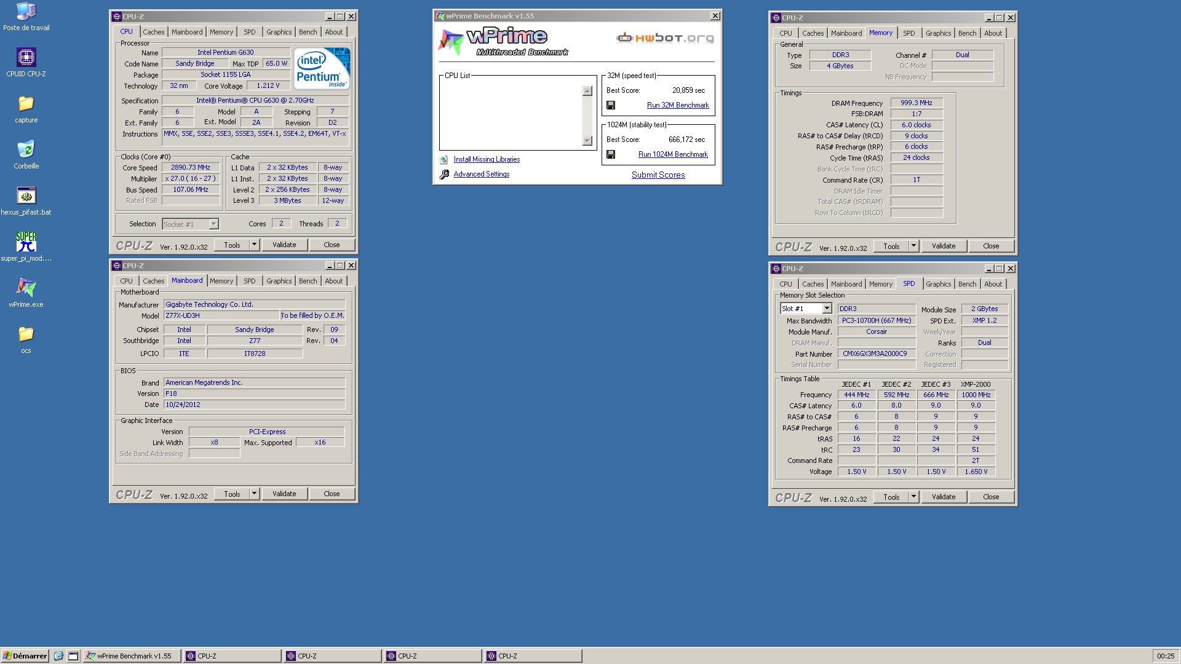This screenshot has width=1181, height=664.
Task: Open Mainboard tab in SPD CPU-Z window
Action: click(x=846, y=284)
